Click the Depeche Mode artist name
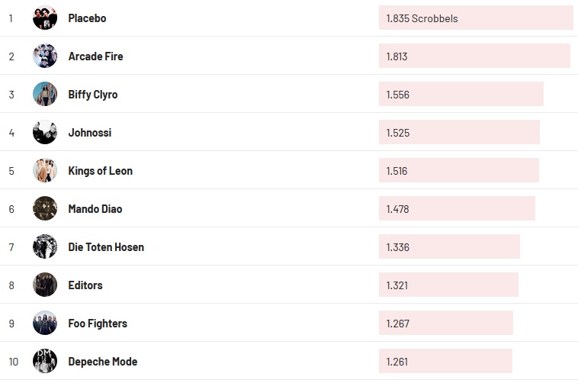Image resolution: width=578 pixels, height=380 pixels. coord(102,362)
